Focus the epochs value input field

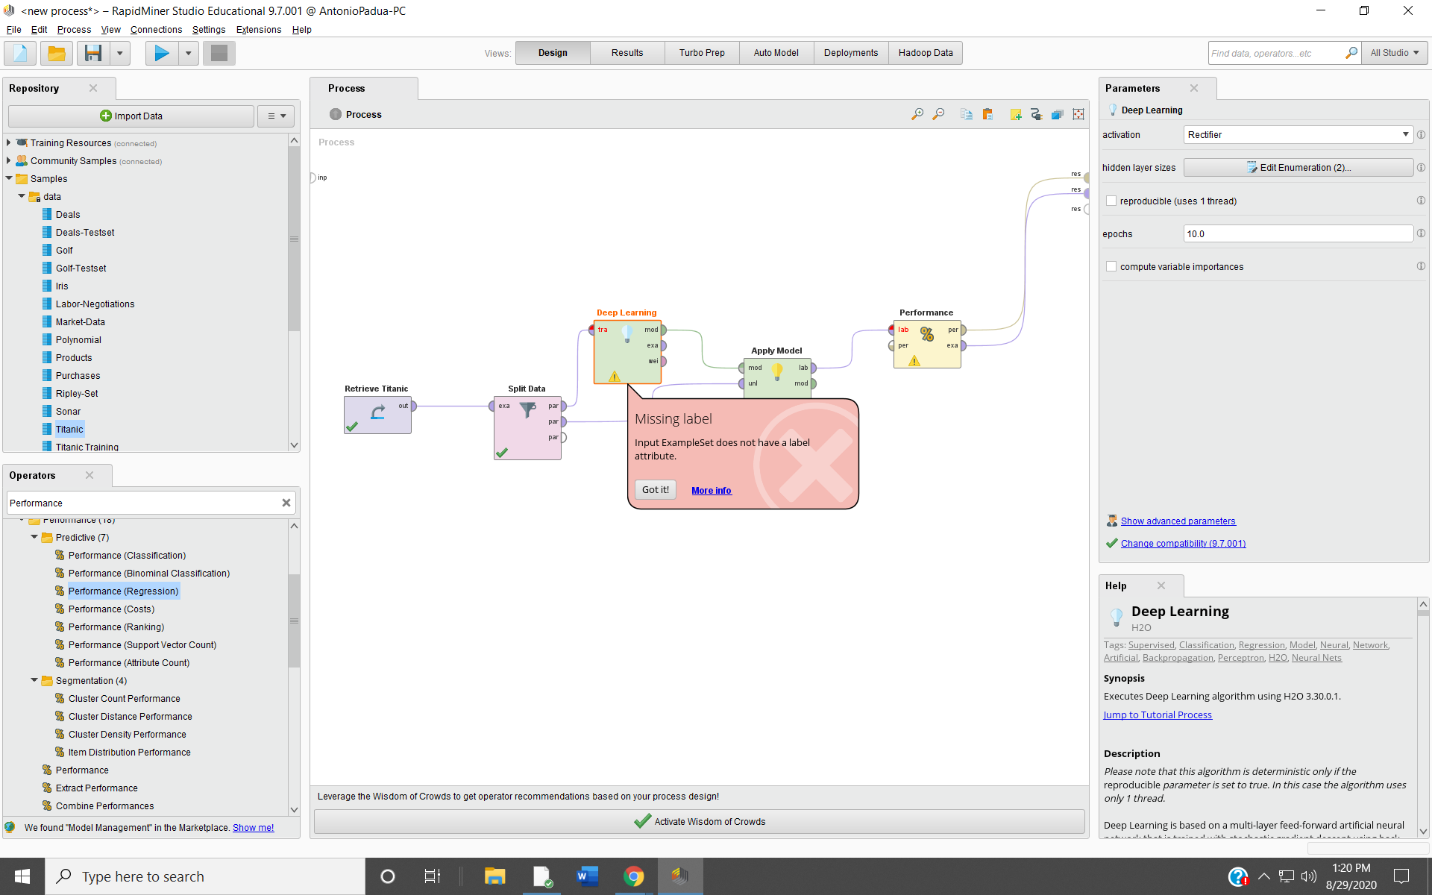click(x=1298, y=233)
